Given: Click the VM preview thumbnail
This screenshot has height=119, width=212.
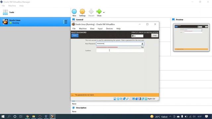Looking at the screenshot, I should pyautogui.click(x=191, y=37).
